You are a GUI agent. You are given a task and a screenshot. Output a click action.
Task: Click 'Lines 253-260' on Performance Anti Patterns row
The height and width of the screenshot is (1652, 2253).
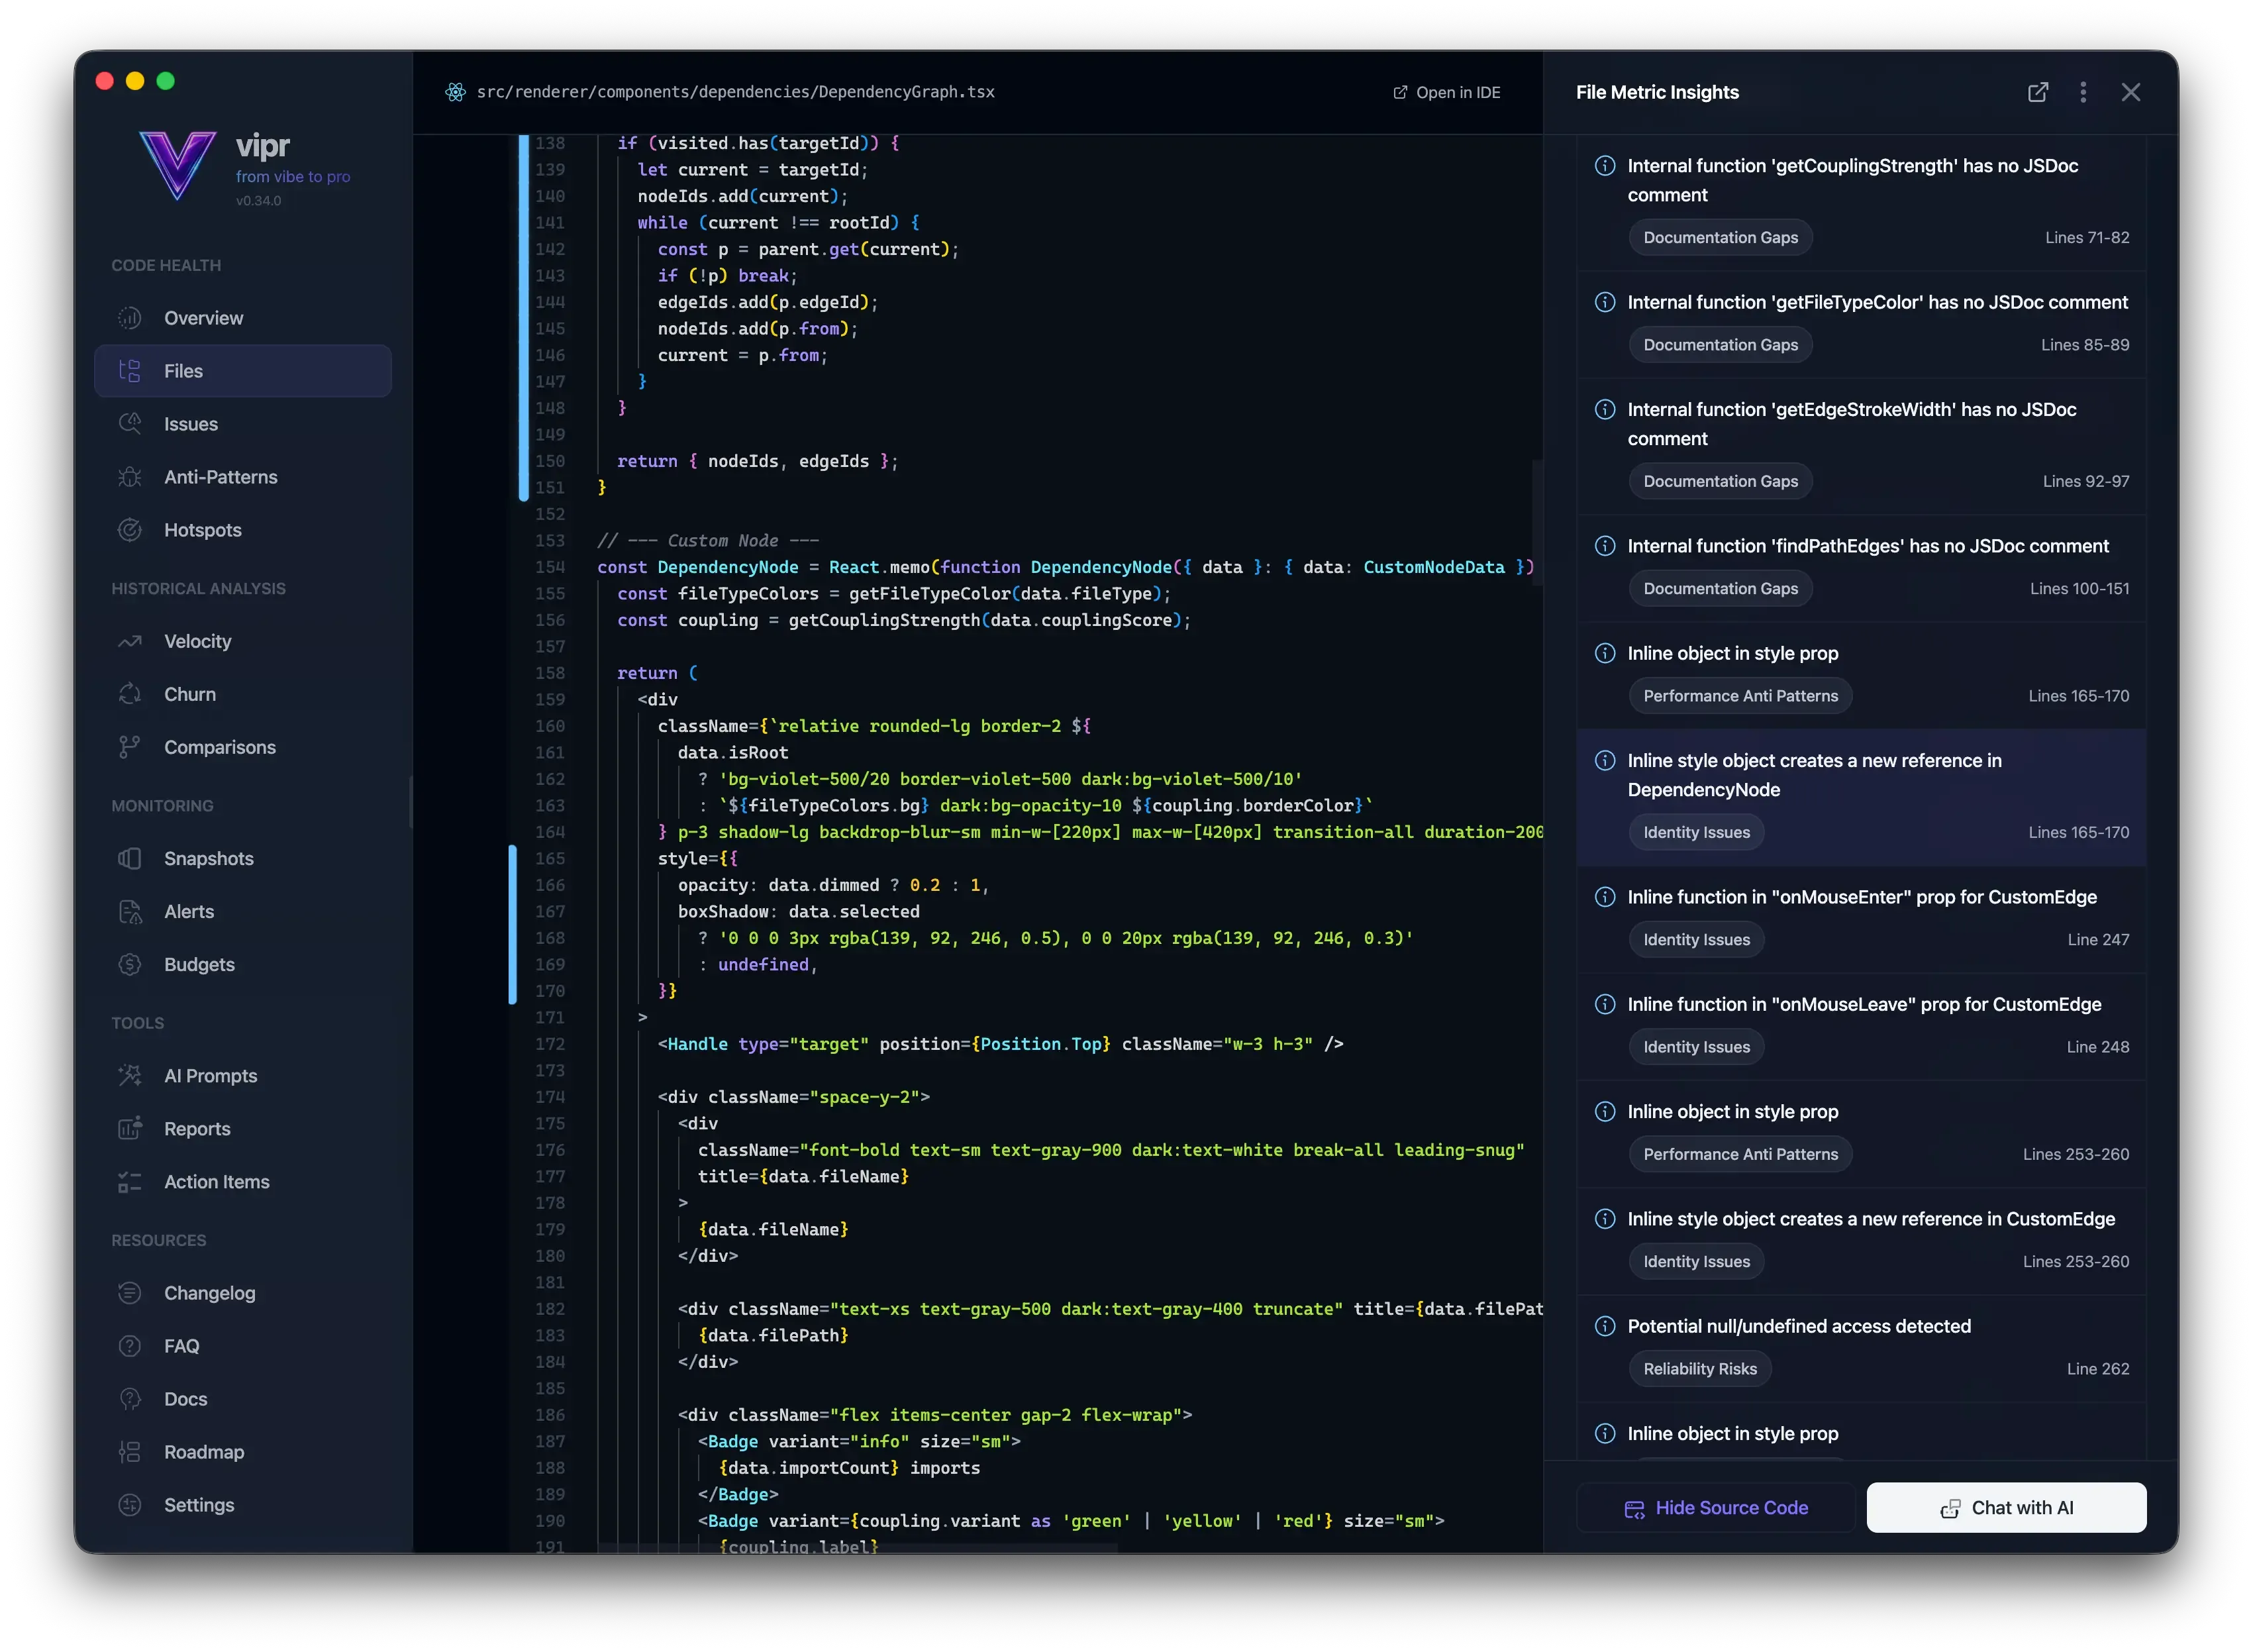pyautogui.click(x=2075, y=1154)
